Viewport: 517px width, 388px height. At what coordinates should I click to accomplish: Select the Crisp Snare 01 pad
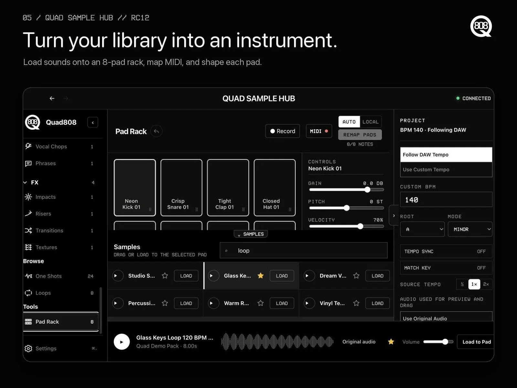tap(181, 188)
